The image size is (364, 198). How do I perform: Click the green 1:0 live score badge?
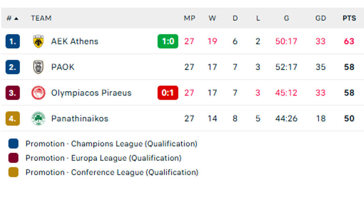168,41
